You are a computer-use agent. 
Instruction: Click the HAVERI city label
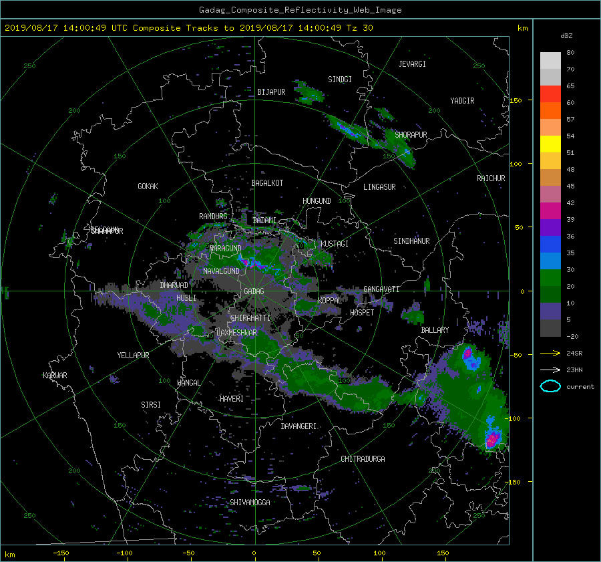tap(232, 399)
